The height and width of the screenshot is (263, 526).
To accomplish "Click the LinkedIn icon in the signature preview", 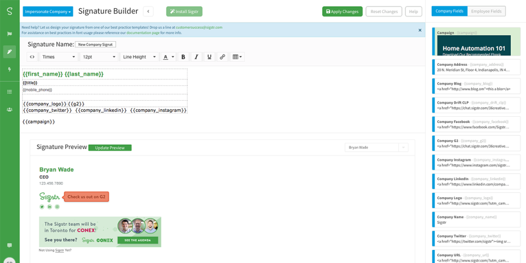I will pos(50,207).
